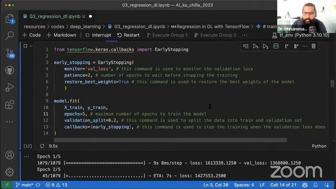This screenshot has height=189, width=336.
Task: Add a new Markdown cell
Action: point(61,35)
